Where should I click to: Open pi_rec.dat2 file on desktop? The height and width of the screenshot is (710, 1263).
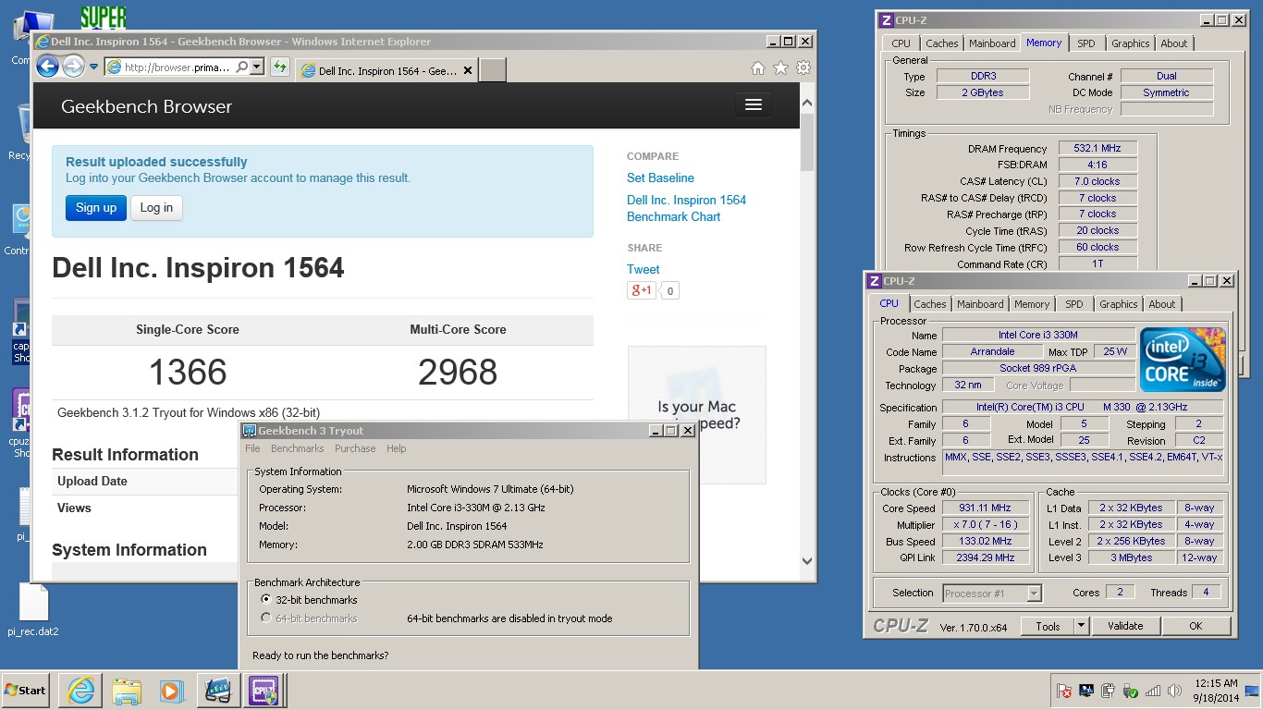pyautogui.click(x=33, y=609)
